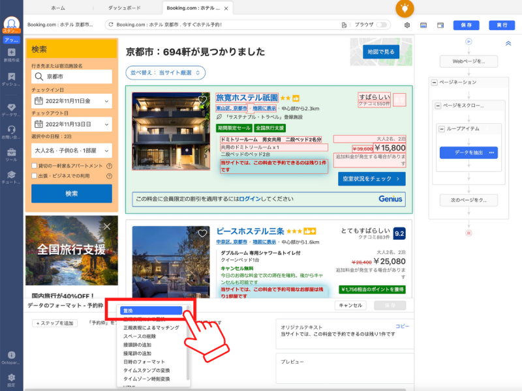Viewport: 522px width, 391px height.
Task: Click the 実行 run button
Action: [502, 25]
